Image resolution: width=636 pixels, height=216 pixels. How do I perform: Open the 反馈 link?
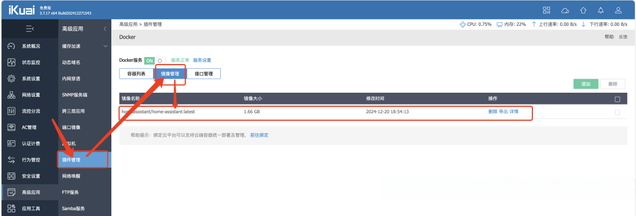tap(622, 37)
